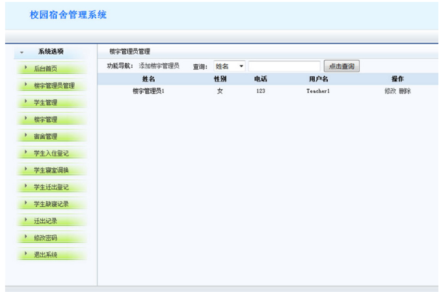This screenshot has width=439, height=292.
Task: Click the 校园宿舍管理系统 header title
Action: tap(68, 15)
